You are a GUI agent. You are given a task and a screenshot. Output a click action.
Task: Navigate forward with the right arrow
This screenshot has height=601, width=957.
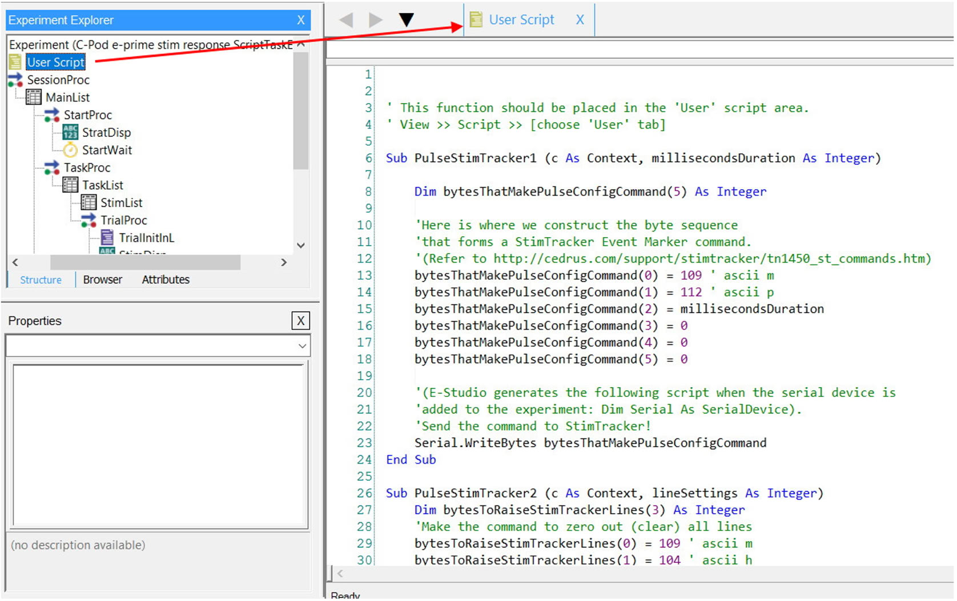(375, 20)
